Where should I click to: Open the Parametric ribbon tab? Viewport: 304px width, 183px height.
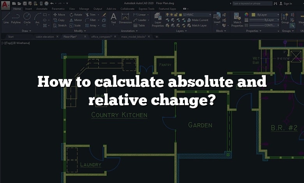tap(58, 9)
